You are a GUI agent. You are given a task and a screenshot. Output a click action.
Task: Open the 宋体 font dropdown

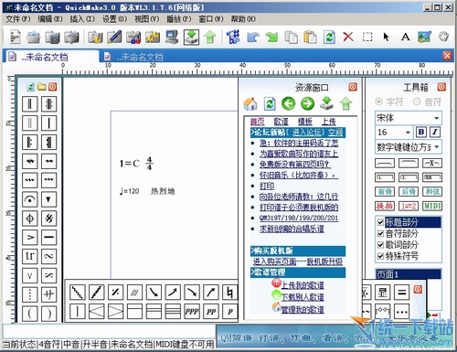(437, 118)
